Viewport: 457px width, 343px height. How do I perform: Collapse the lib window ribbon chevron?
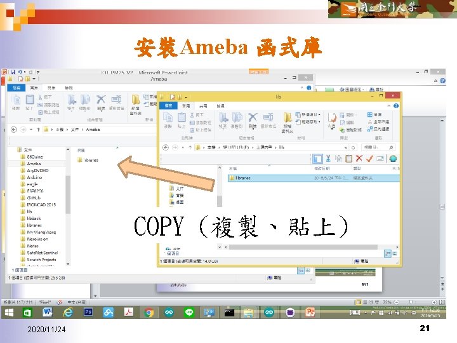point(389,105)
